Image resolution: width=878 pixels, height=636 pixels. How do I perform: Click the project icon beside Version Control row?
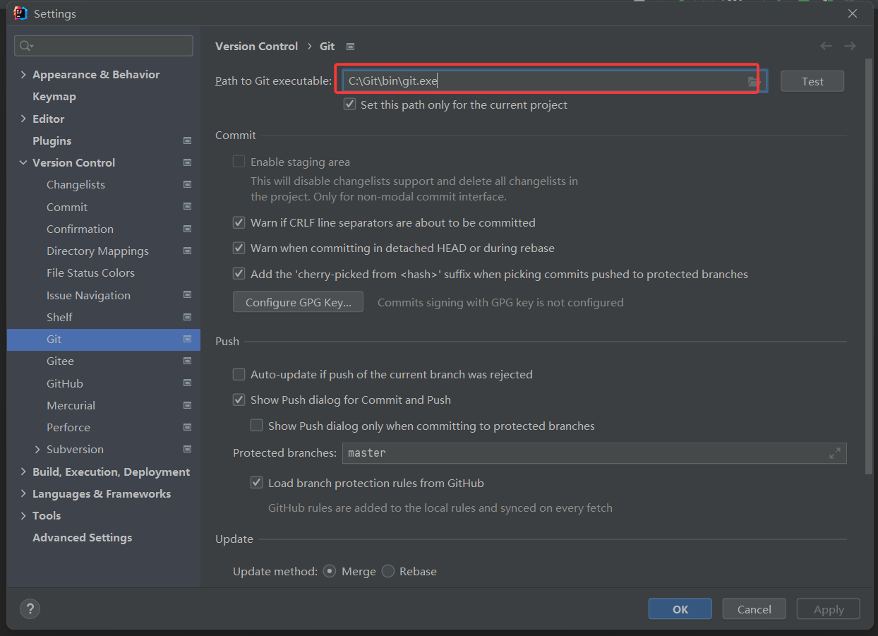tap(187, 162)
